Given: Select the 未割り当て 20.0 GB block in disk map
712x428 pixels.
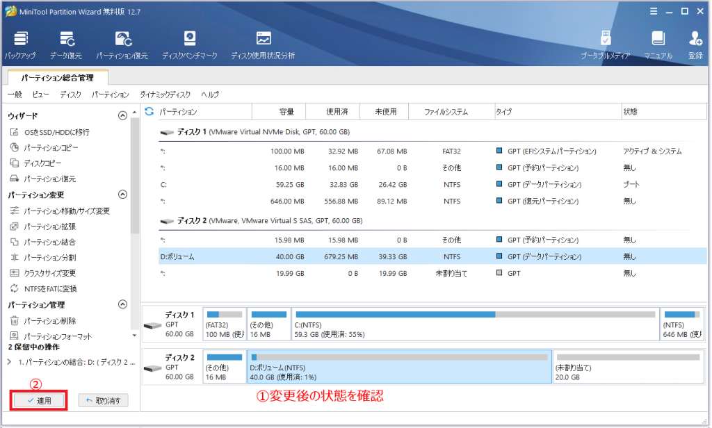Looking at the screenshot, I should [x=629, y=367].
